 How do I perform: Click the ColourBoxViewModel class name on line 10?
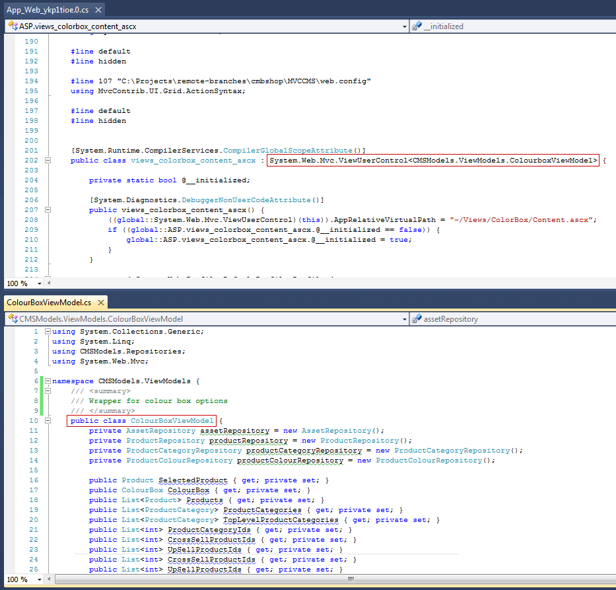172,421
